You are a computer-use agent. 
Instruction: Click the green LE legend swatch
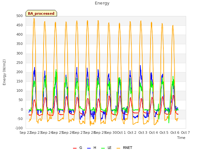(103, 148)
